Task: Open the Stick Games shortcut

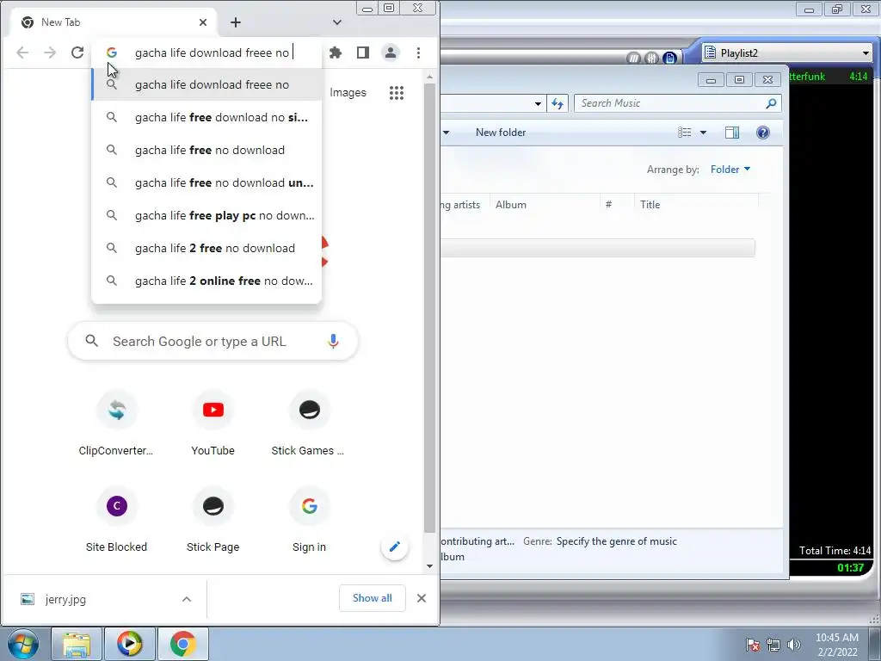Action: point(309,424)
